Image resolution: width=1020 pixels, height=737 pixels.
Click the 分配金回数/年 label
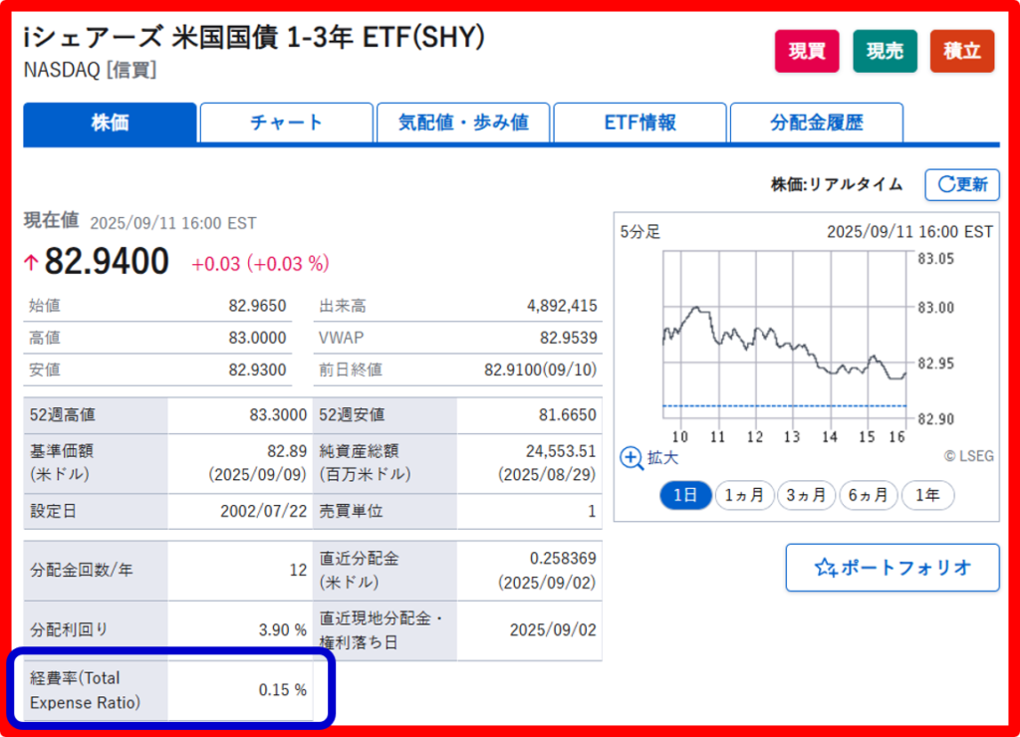pos(82,571)
